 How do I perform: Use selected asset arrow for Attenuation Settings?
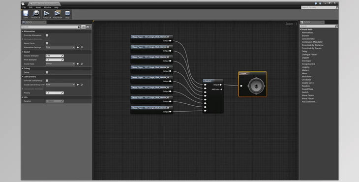pos(78,47)
